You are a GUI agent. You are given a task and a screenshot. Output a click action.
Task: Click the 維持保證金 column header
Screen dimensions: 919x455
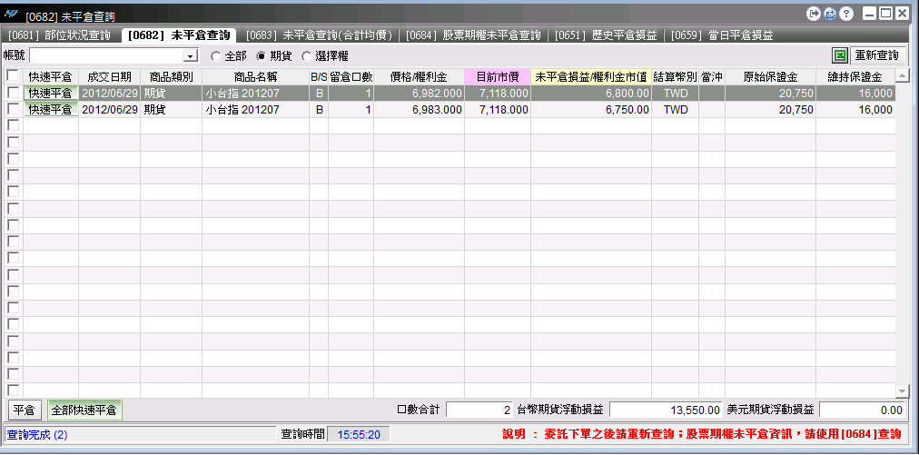855,76
